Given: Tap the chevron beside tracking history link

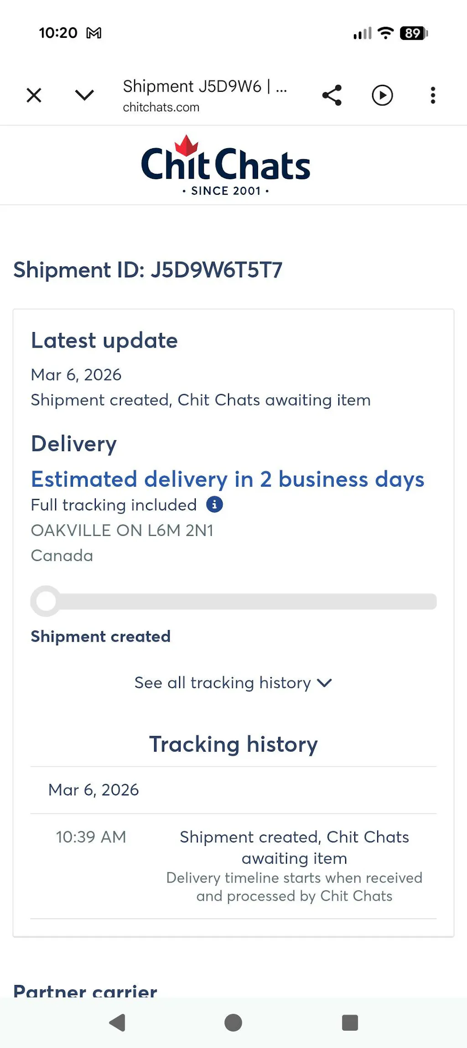Looking at the screenshot, I should (x=325, y=683).
